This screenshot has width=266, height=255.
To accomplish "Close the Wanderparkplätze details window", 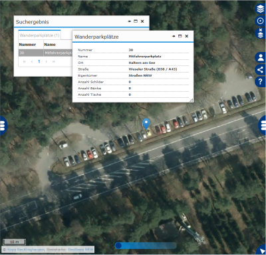I will [x=187, y=36].
